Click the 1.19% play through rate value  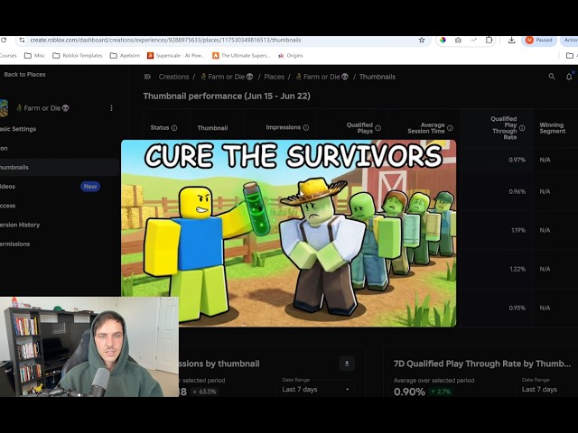point(517,230)
